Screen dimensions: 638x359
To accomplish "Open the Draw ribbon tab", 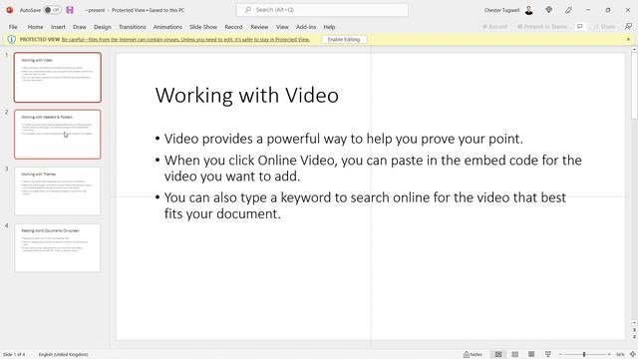I will [80, 27].
